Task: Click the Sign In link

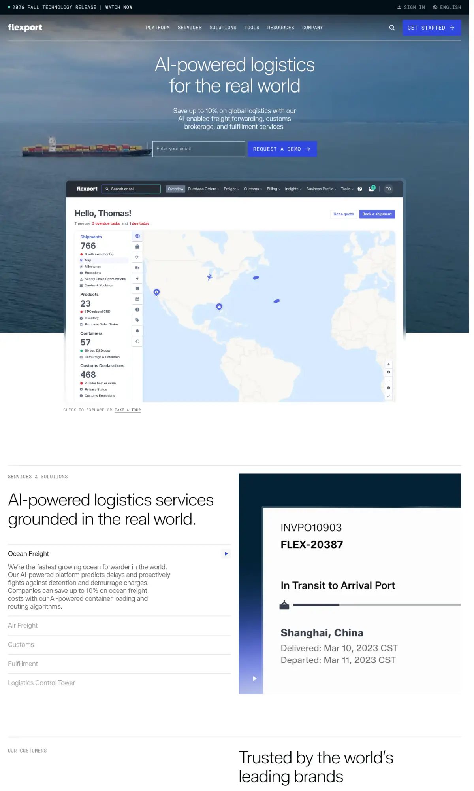Action: click(411, 7)
